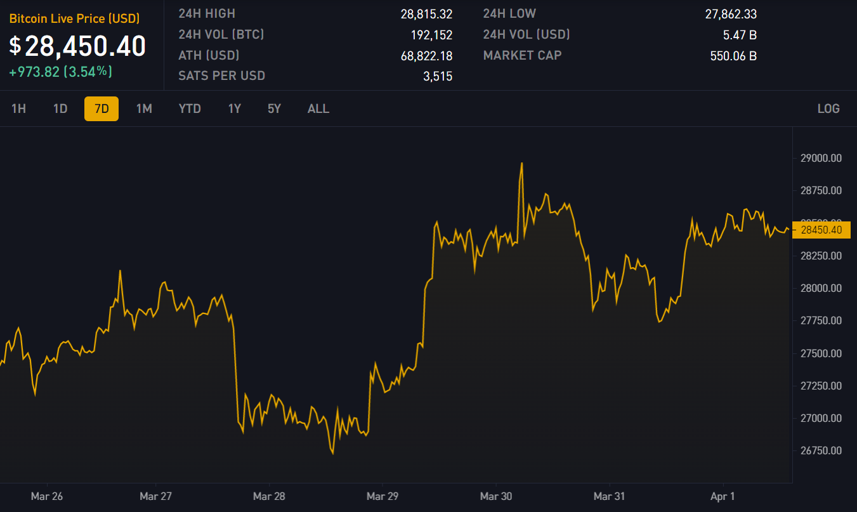857x512 pixels.
Task: Select the 1D time range
Action: [60, 108]
